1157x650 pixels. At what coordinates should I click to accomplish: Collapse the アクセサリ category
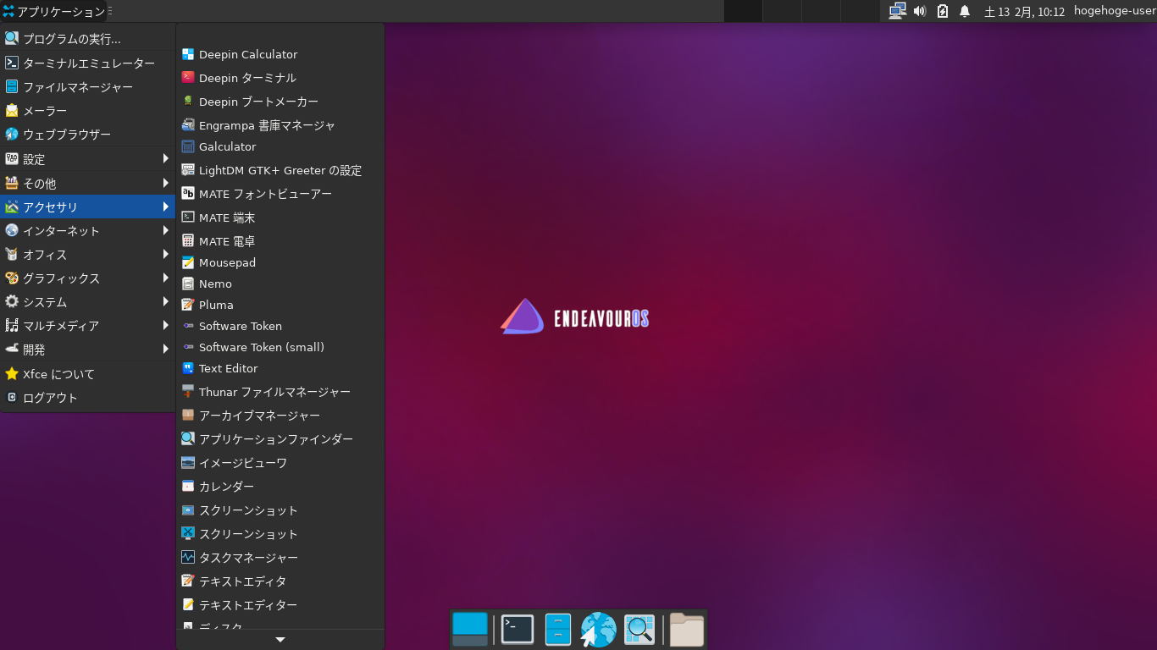coord(88,207)
